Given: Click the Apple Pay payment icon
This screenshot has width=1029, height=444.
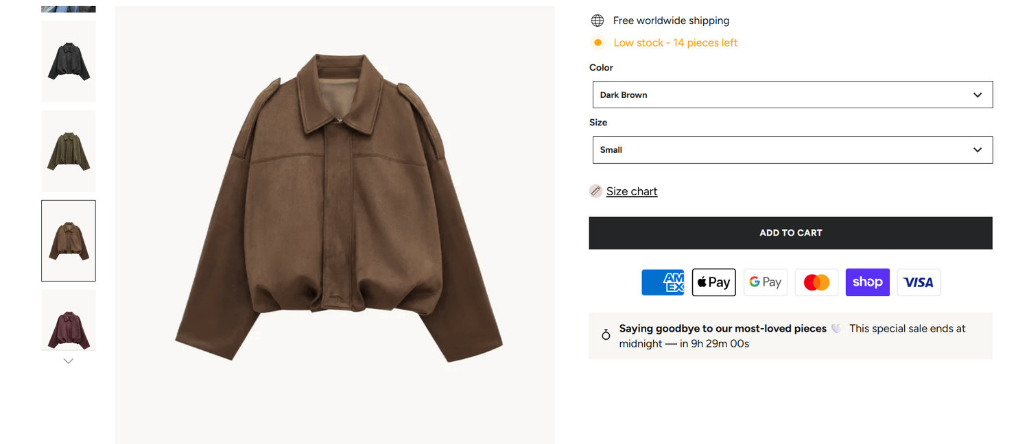Looking at the screenshot, I should (x=713, y=282).
